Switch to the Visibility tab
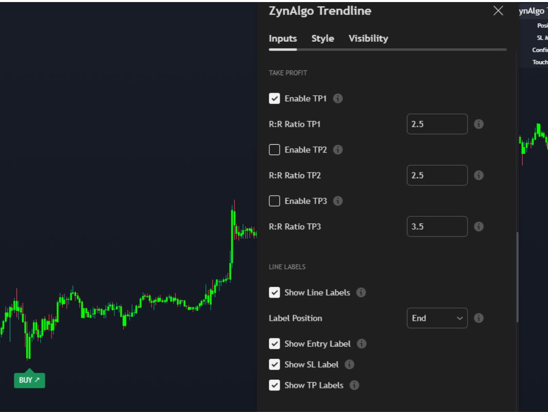This screenshot has width=548, height=412. pyautogui.click(x=368, y=39)
